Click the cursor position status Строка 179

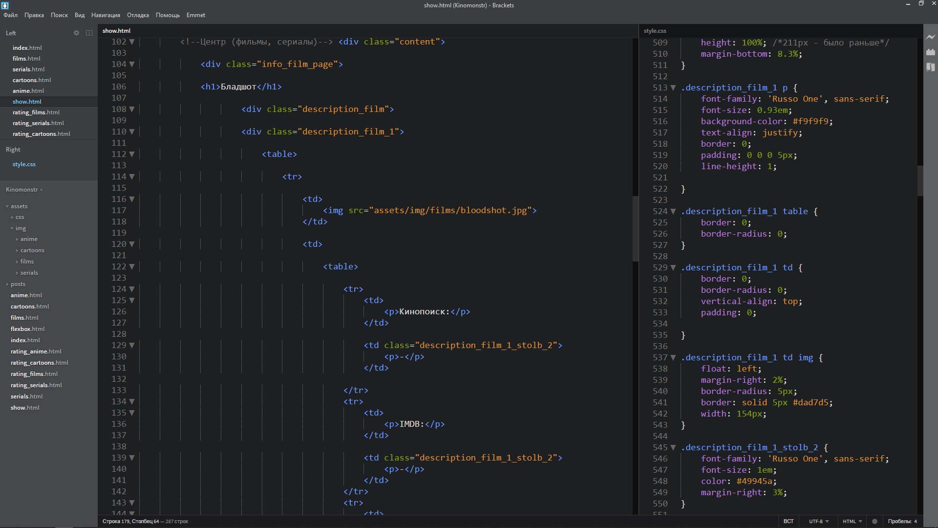coord(130,521)
